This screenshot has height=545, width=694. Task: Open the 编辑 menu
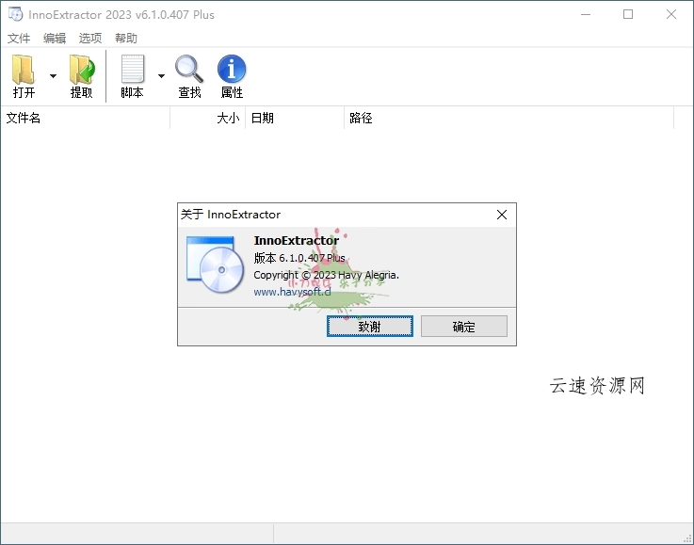[55, 38]
